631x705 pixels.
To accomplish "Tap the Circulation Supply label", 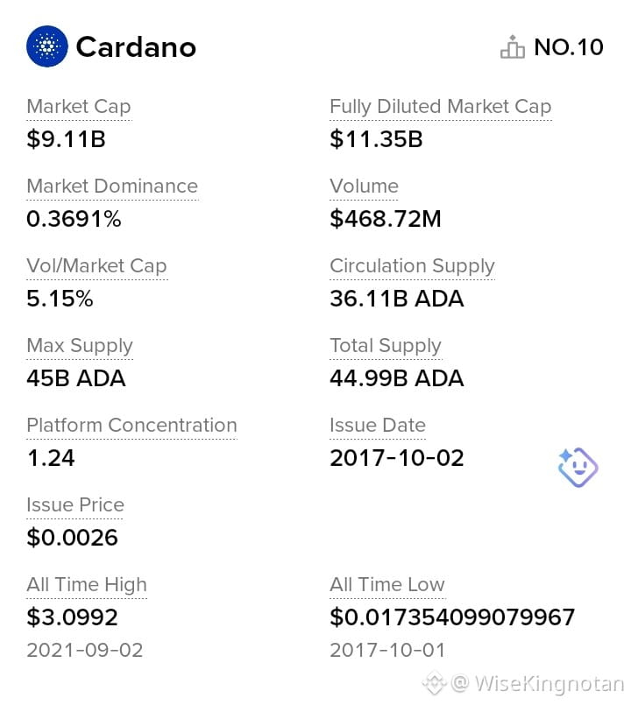I will (x=412, y=266).
